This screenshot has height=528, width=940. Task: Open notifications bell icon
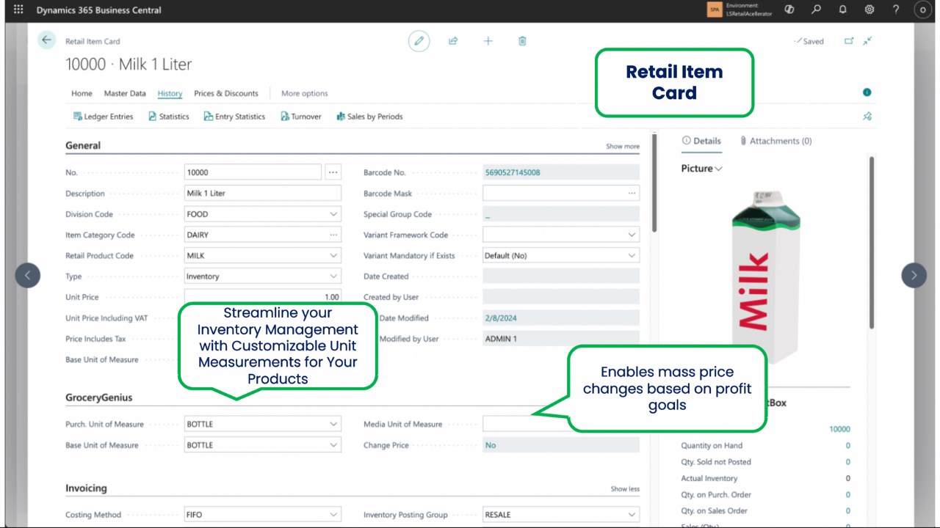point(842,10)
